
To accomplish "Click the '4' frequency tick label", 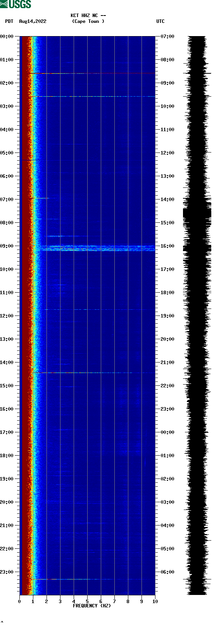I will tap(74, 602).
